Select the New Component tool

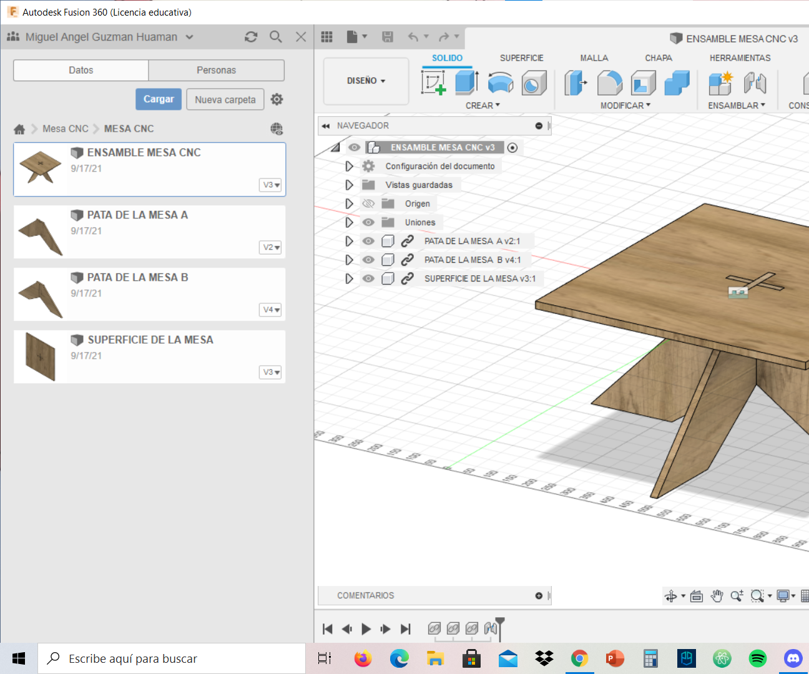pos(720,82)
